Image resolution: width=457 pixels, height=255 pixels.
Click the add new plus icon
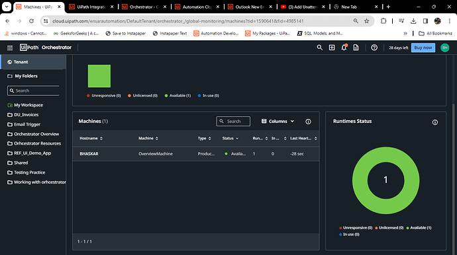pyautogui.click(x=332, y=48)
